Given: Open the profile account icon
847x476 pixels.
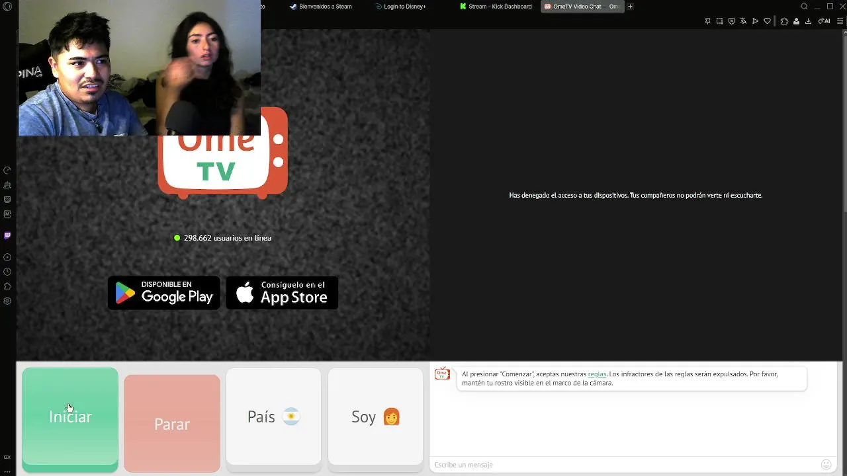Looking at the screenshot, I should click(x=796, y=21).
